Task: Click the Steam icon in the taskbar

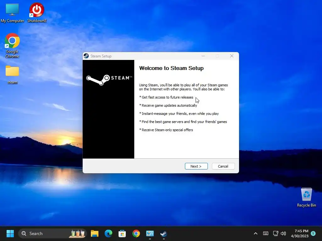Action: (164, 233)
